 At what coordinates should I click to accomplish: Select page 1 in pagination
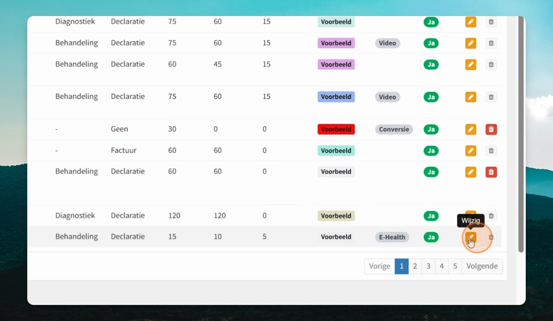tap(402, 266)
